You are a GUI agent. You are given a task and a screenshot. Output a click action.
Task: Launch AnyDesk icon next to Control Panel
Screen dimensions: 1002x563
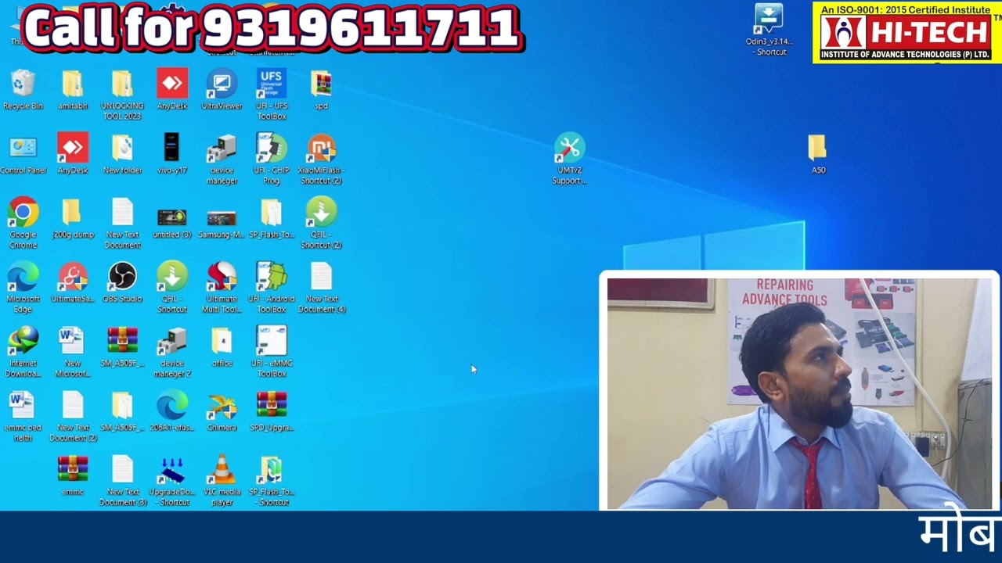pyautogui.click(x=72, y=154)
